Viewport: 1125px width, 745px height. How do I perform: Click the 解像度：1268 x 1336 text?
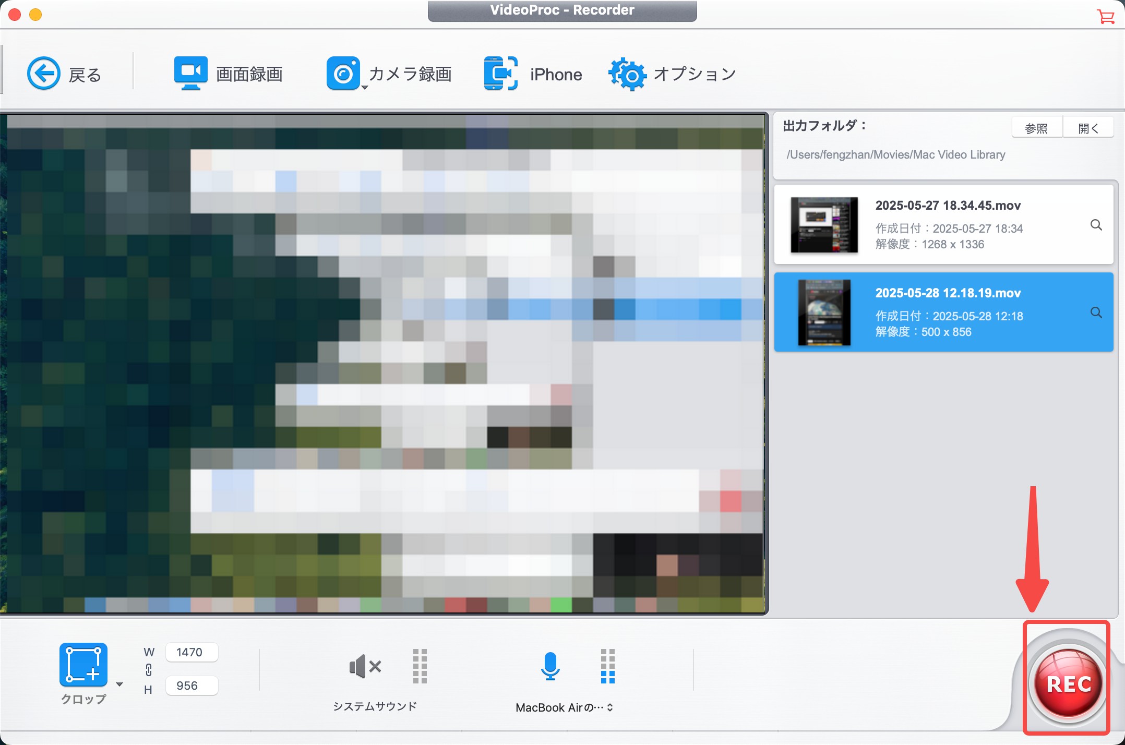pos(929,244)
